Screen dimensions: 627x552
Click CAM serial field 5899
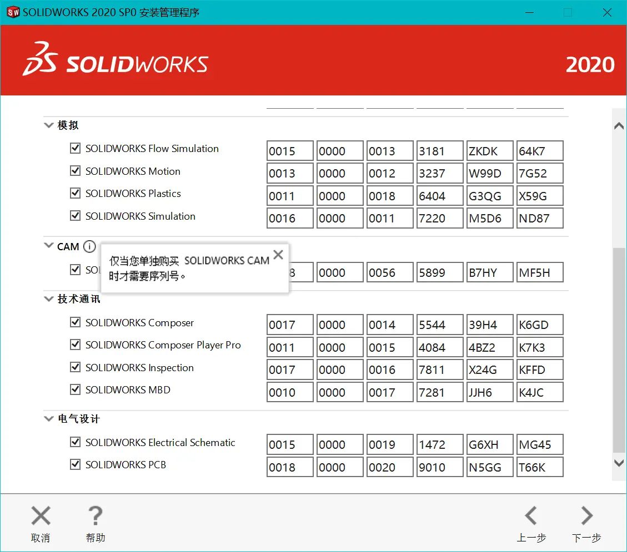pos(440,272)
